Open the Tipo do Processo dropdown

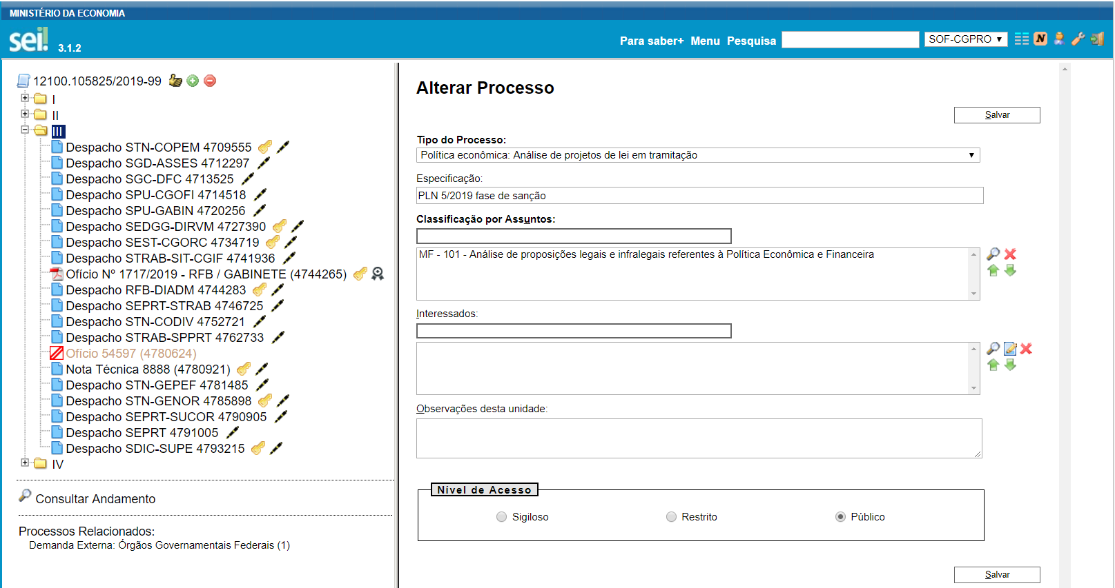pyautogui.click(x=697, y=155)
